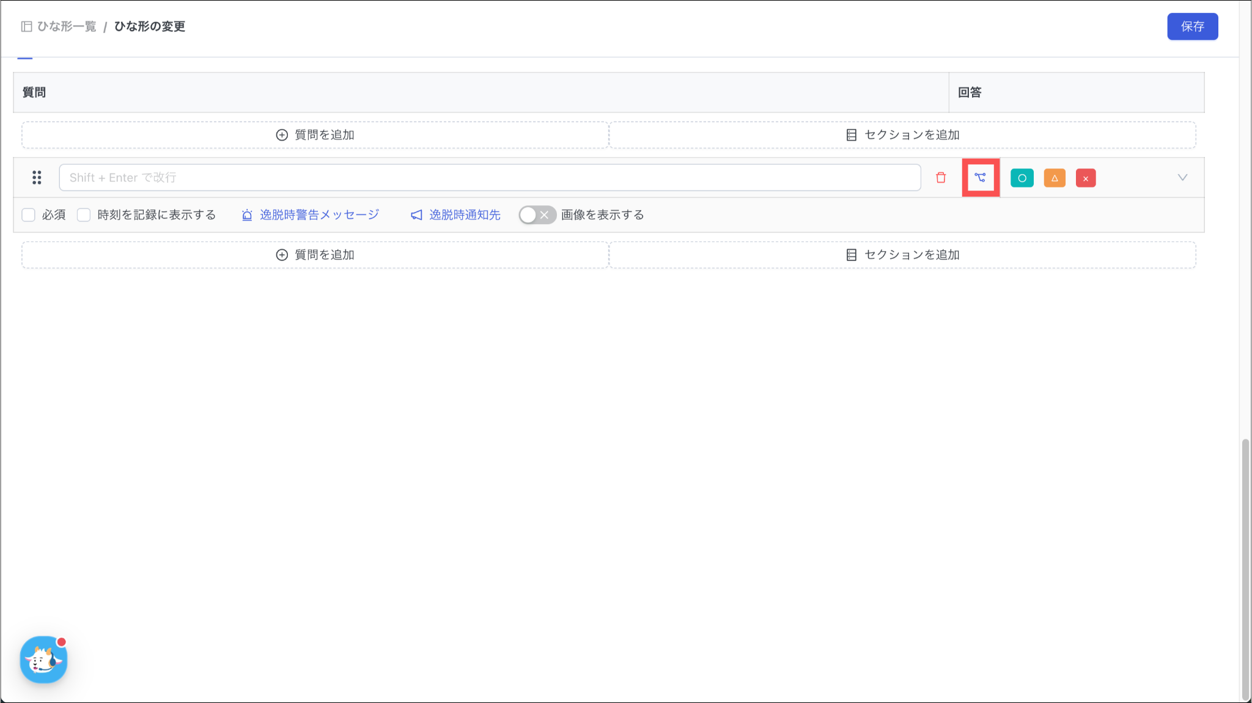Viewport: 1252px width, 703px height.
Task: Select the green circle answer swatch
Action: click(x=1022, y=178)
